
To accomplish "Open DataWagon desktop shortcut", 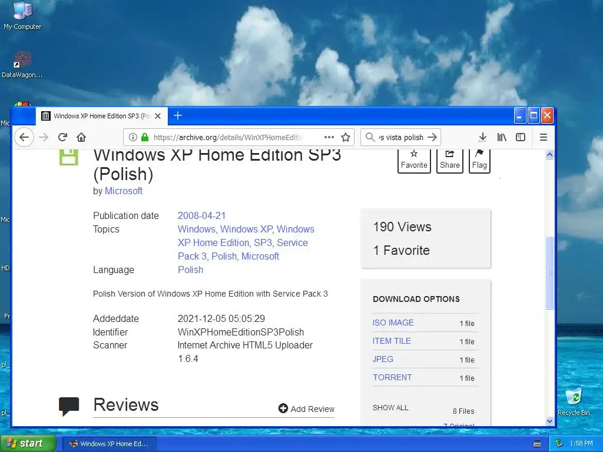I will pos(22,65).
